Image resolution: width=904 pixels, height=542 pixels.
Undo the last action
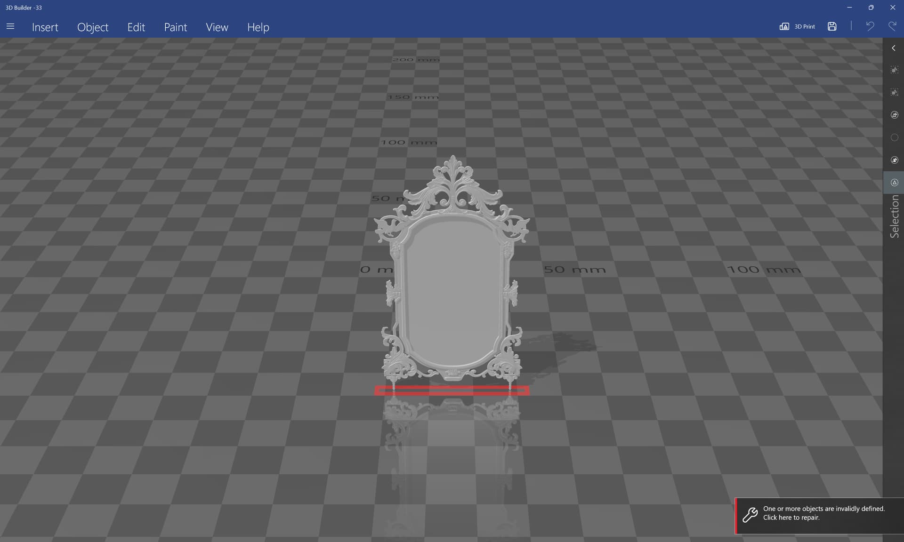[870, 26]
